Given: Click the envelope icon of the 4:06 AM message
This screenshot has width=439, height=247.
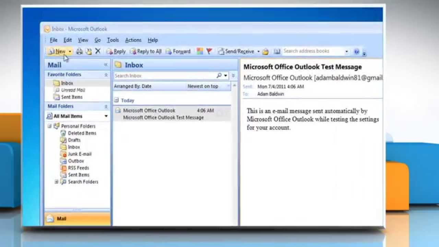Looking at the screenshot, I should (x=118, y=110).
